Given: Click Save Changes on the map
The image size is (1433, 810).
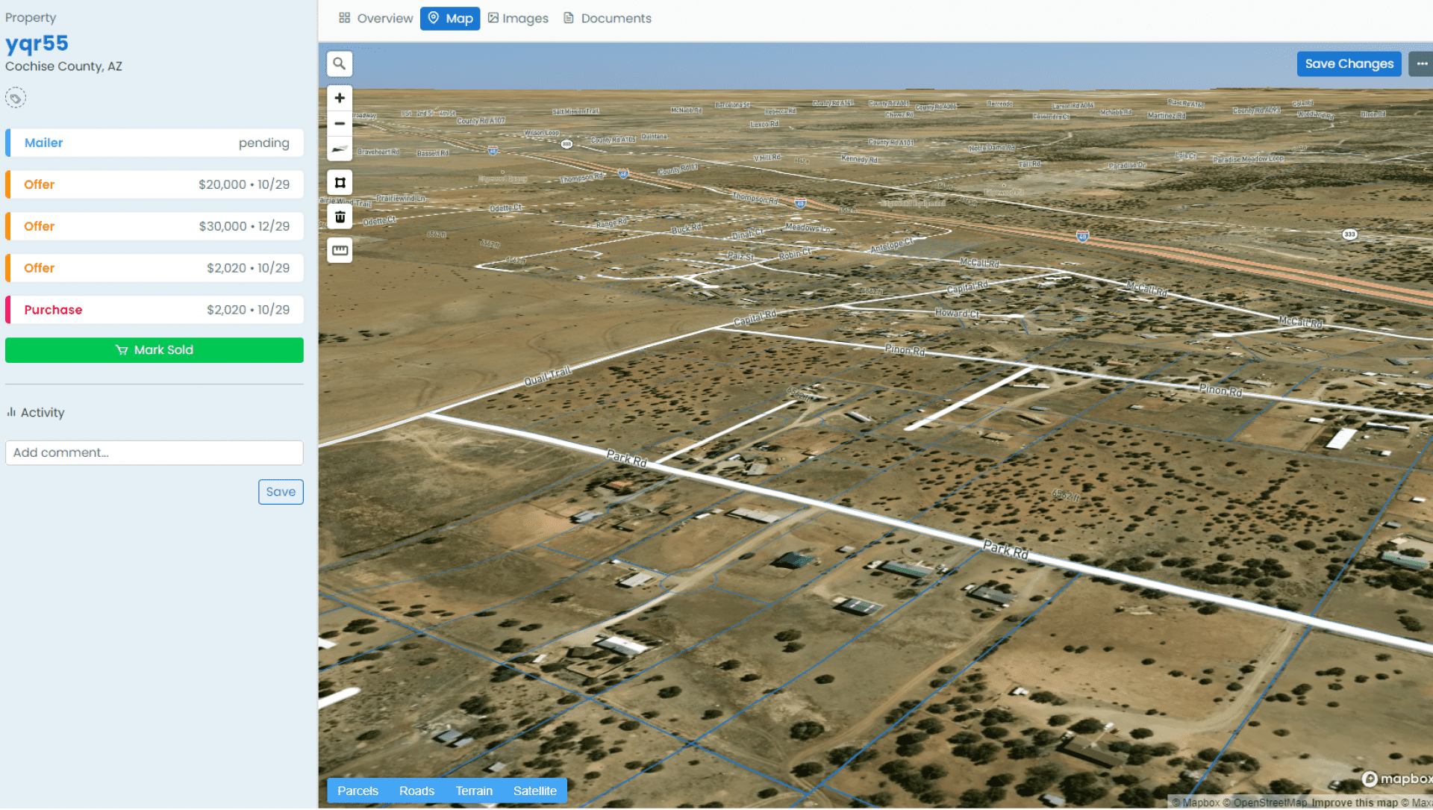Looking at the screenshot, I should coord(1348,63).
